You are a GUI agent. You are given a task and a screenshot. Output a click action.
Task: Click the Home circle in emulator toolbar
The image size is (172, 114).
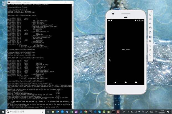coord(150,50)
